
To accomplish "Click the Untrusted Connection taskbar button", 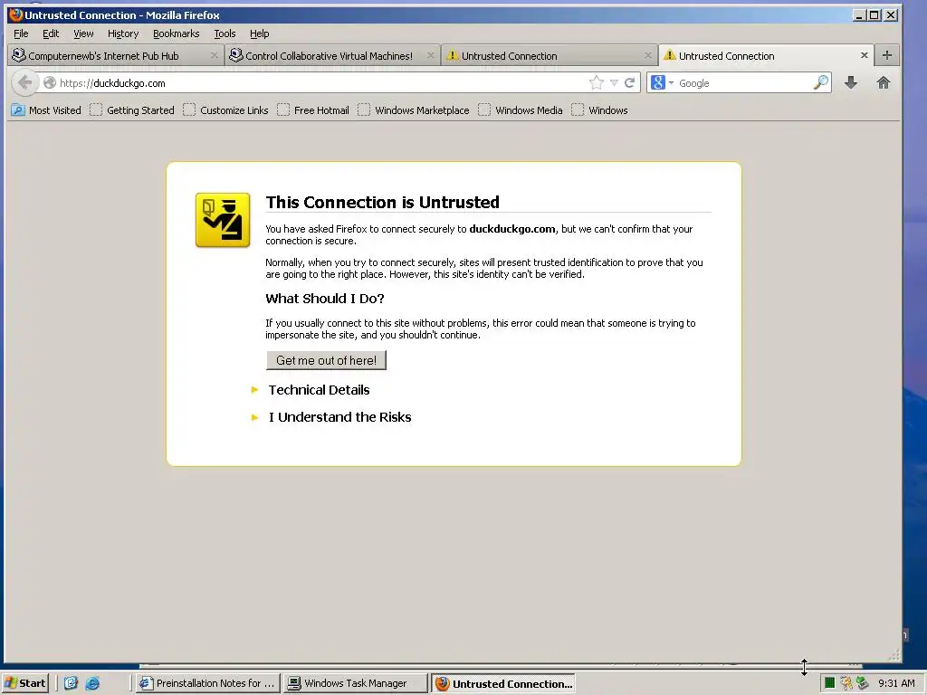I will click(x=503, y=683).
